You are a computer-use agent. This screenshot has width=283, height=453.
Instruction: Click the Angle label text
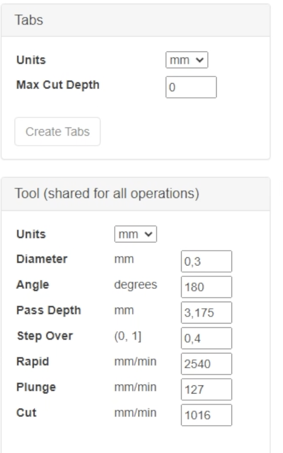(32, 285)
